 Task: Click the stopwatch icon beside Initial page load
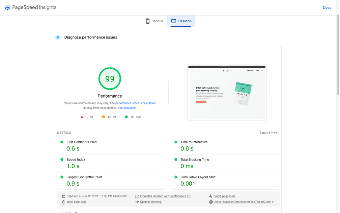click(64, 202)
